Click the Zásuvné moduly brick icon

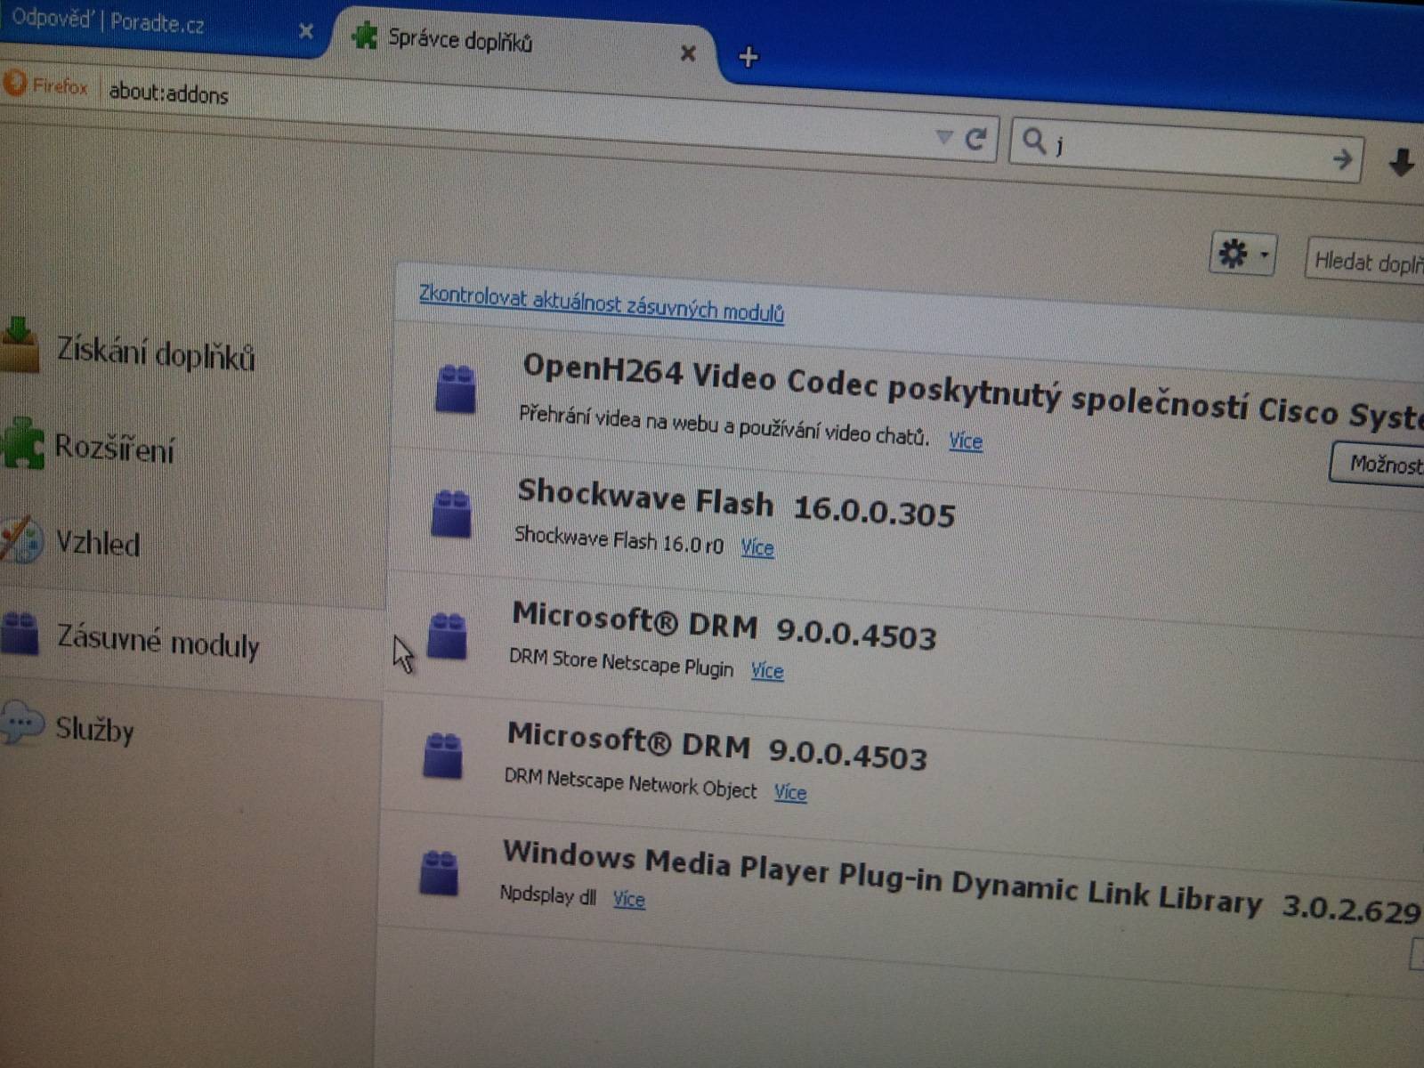point(20,633)
